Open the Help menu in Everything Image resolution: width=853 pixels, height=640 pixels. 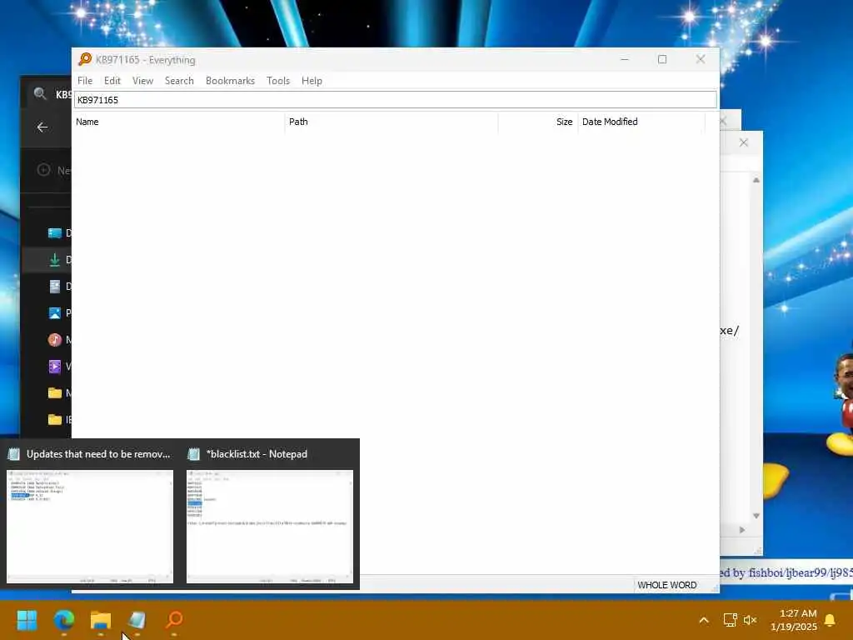click(312, 81)
